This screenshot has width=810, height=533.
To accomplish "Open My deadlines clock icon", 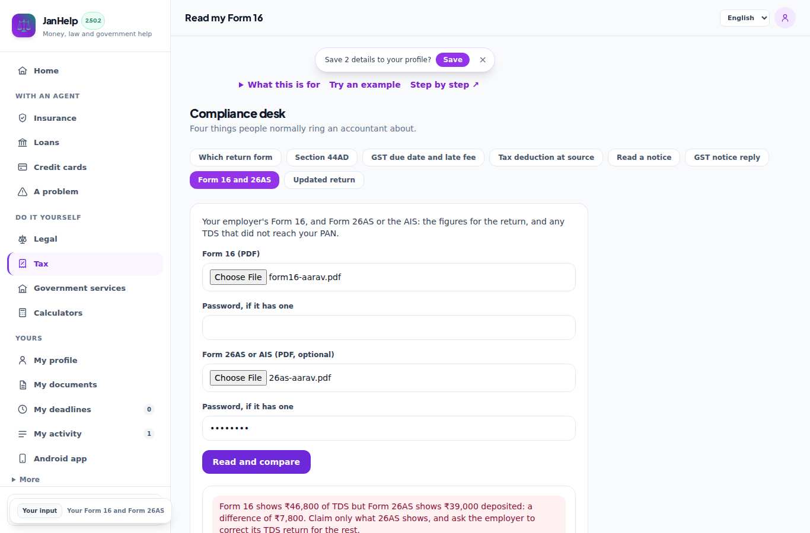I will coord(23,409).
